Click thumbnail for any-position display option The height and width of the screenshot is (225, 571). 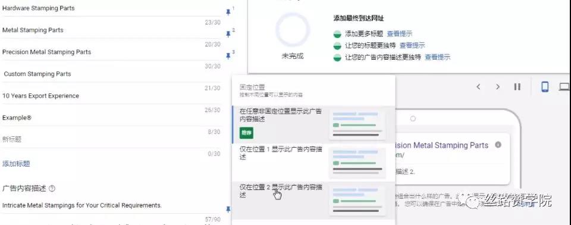tap(357, 124)
